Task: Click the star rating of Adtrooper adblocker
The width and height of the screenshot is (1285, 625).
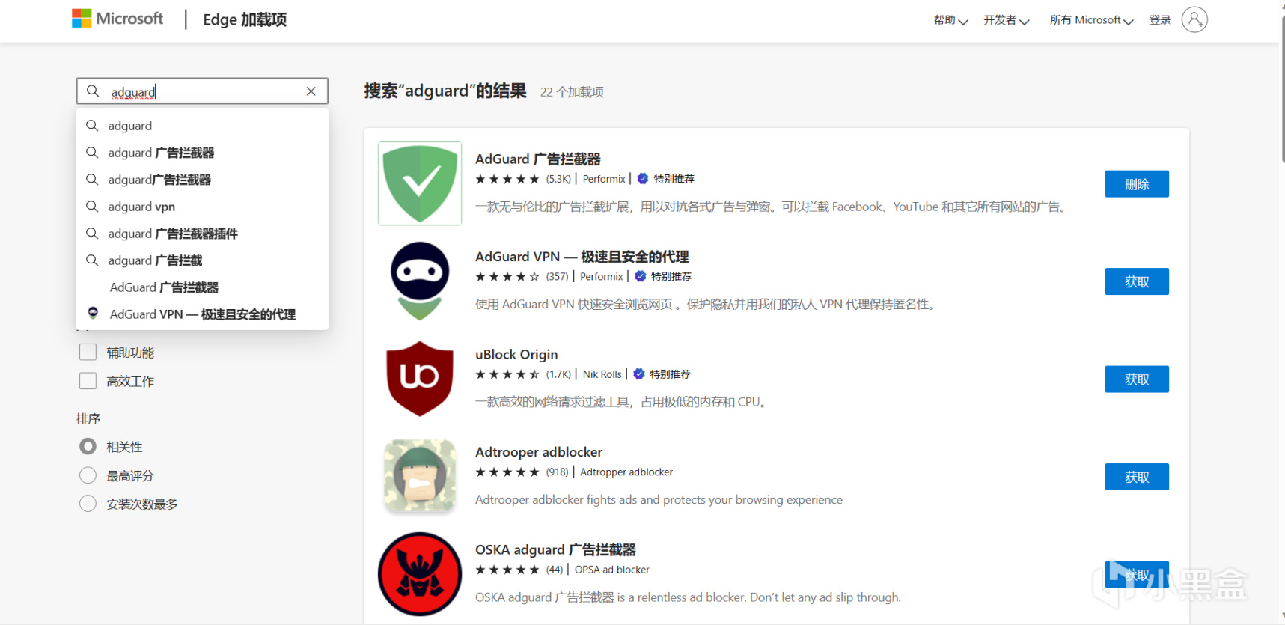Action: [x=507, y=472]
